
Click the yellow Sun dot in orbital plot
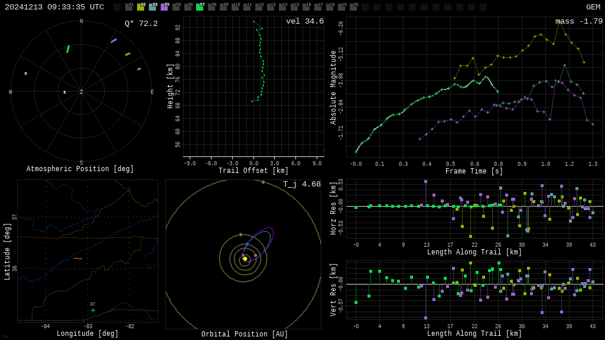(245, 259)
